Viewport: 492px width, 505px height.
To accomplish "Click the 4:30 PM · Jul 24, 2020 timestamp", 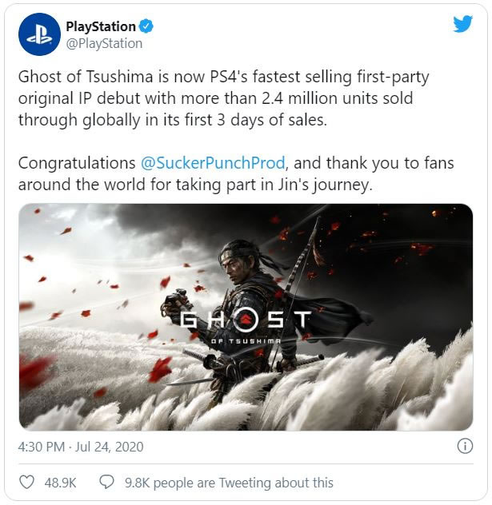I will coord(81,447).
